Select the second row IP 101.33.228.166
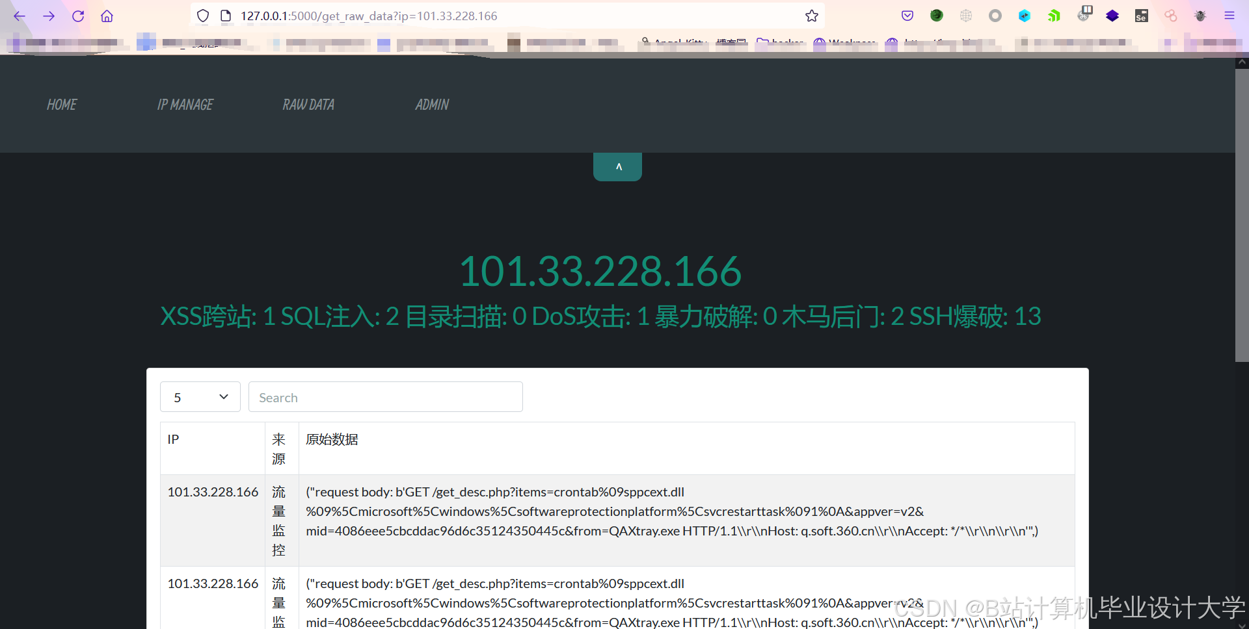Image resolution: width=1249 pixels, height=629 pixels. 213,584
